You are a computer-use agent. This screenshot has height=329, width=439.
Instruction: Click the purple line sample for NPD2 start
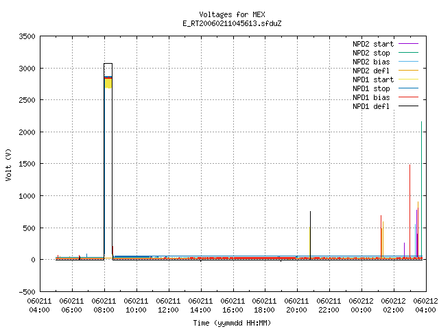click(409, 44)
